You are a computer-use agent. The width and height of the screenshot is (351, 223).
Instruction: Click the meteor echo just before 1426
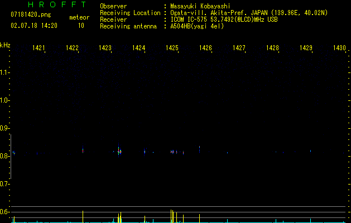199,148
